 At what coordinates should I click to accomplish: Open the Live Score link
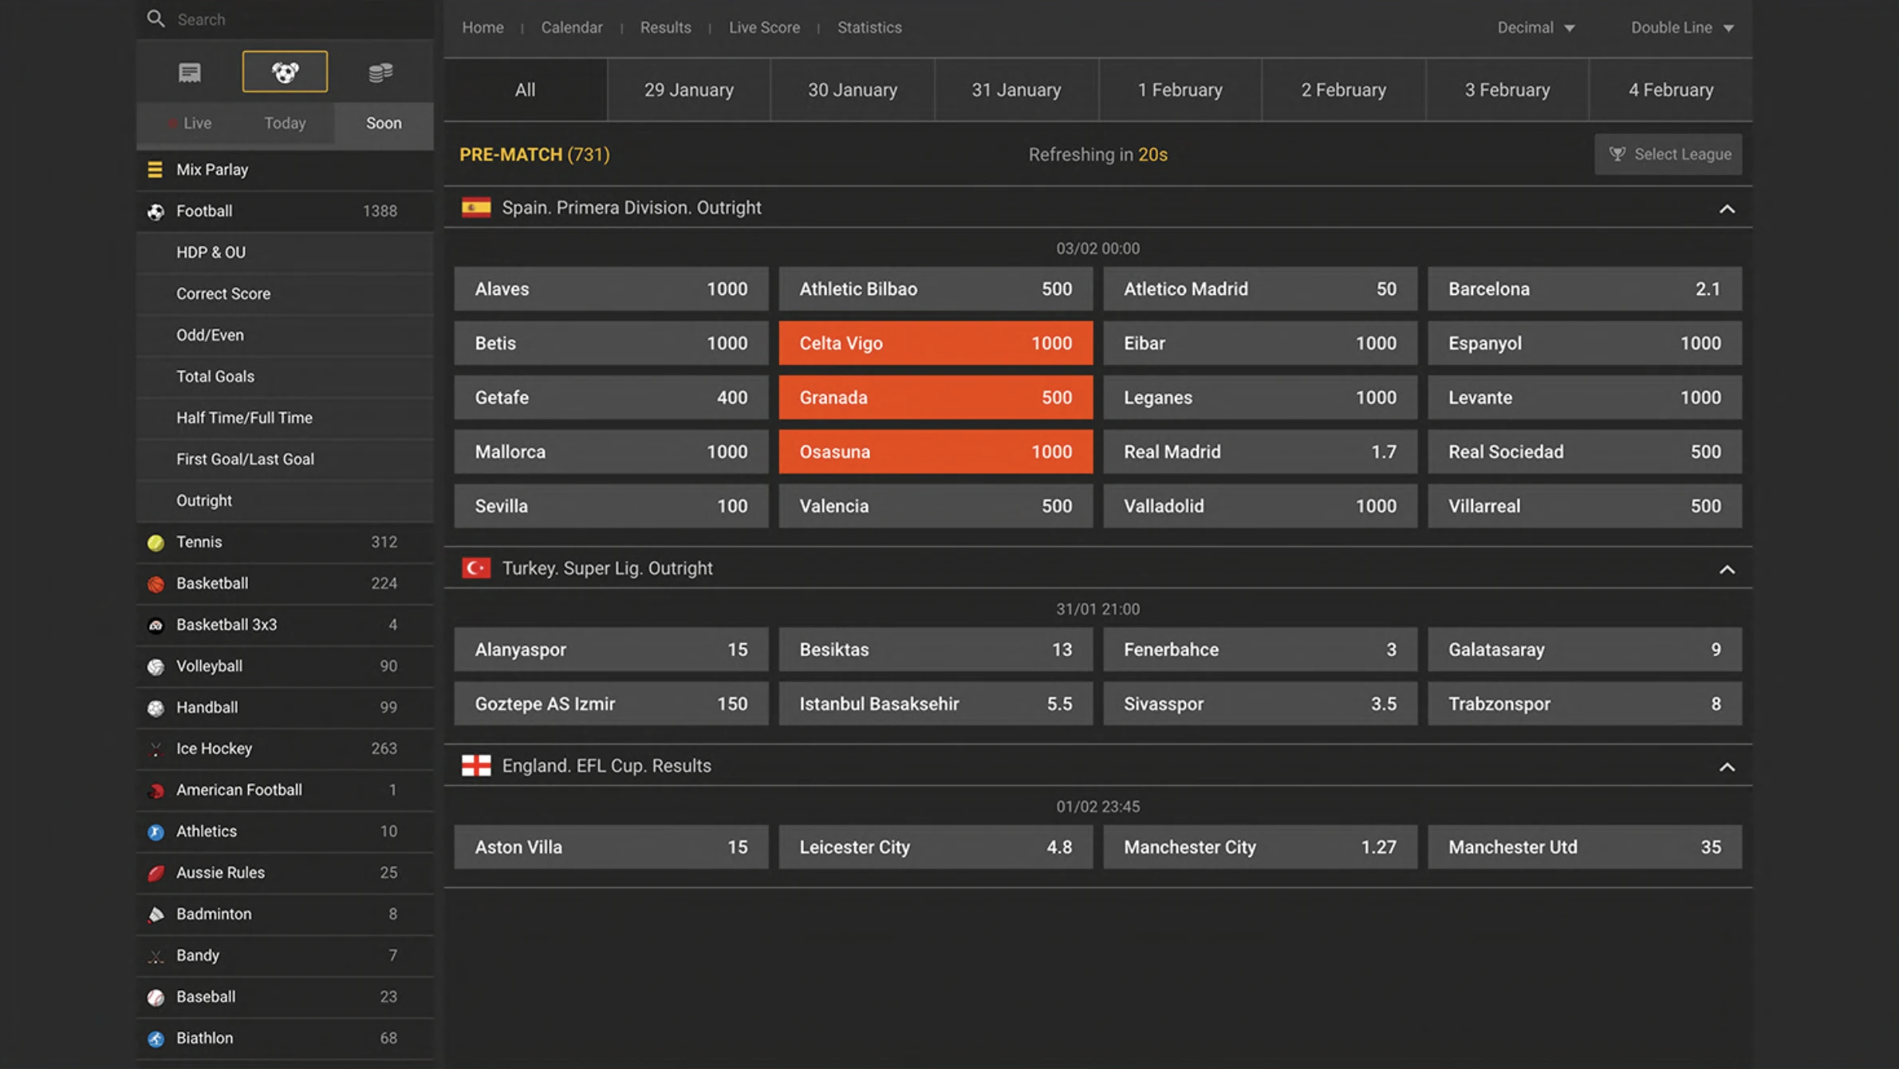(x=764, y=27)
